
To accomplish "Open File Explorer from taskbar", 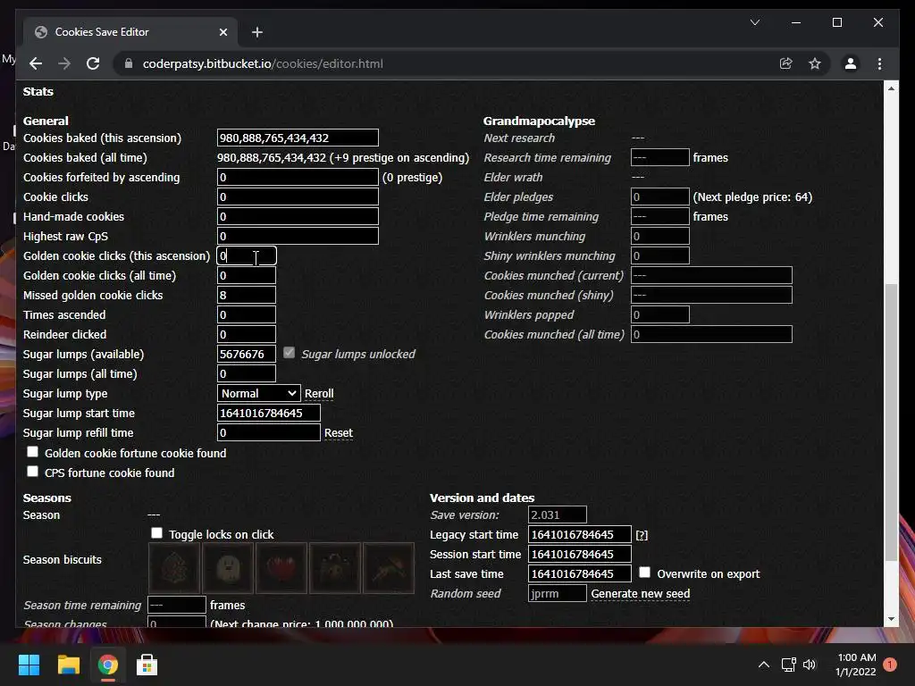I will [68, 665].
